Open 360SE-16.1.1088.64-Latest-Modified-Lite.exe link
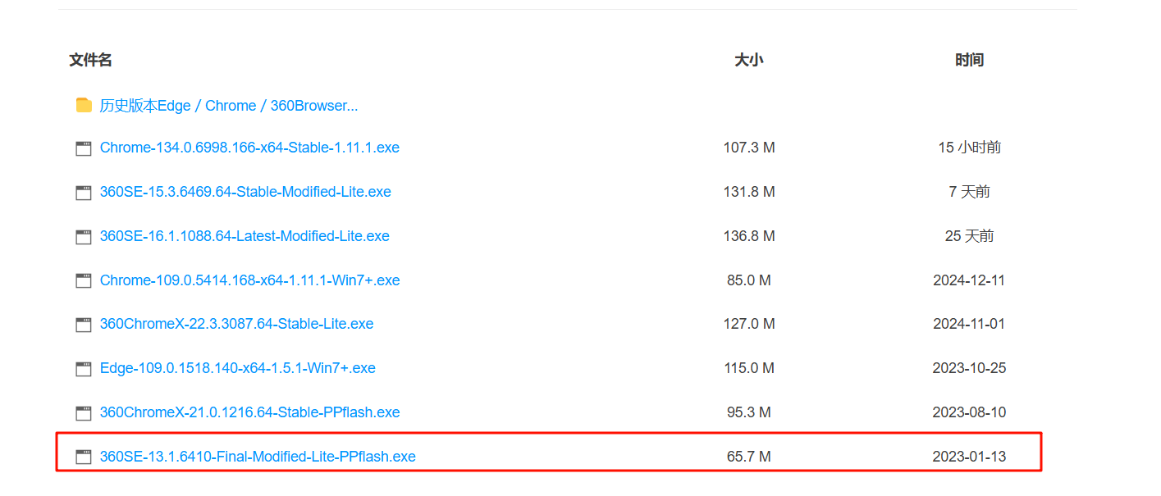 pos(245,236)
